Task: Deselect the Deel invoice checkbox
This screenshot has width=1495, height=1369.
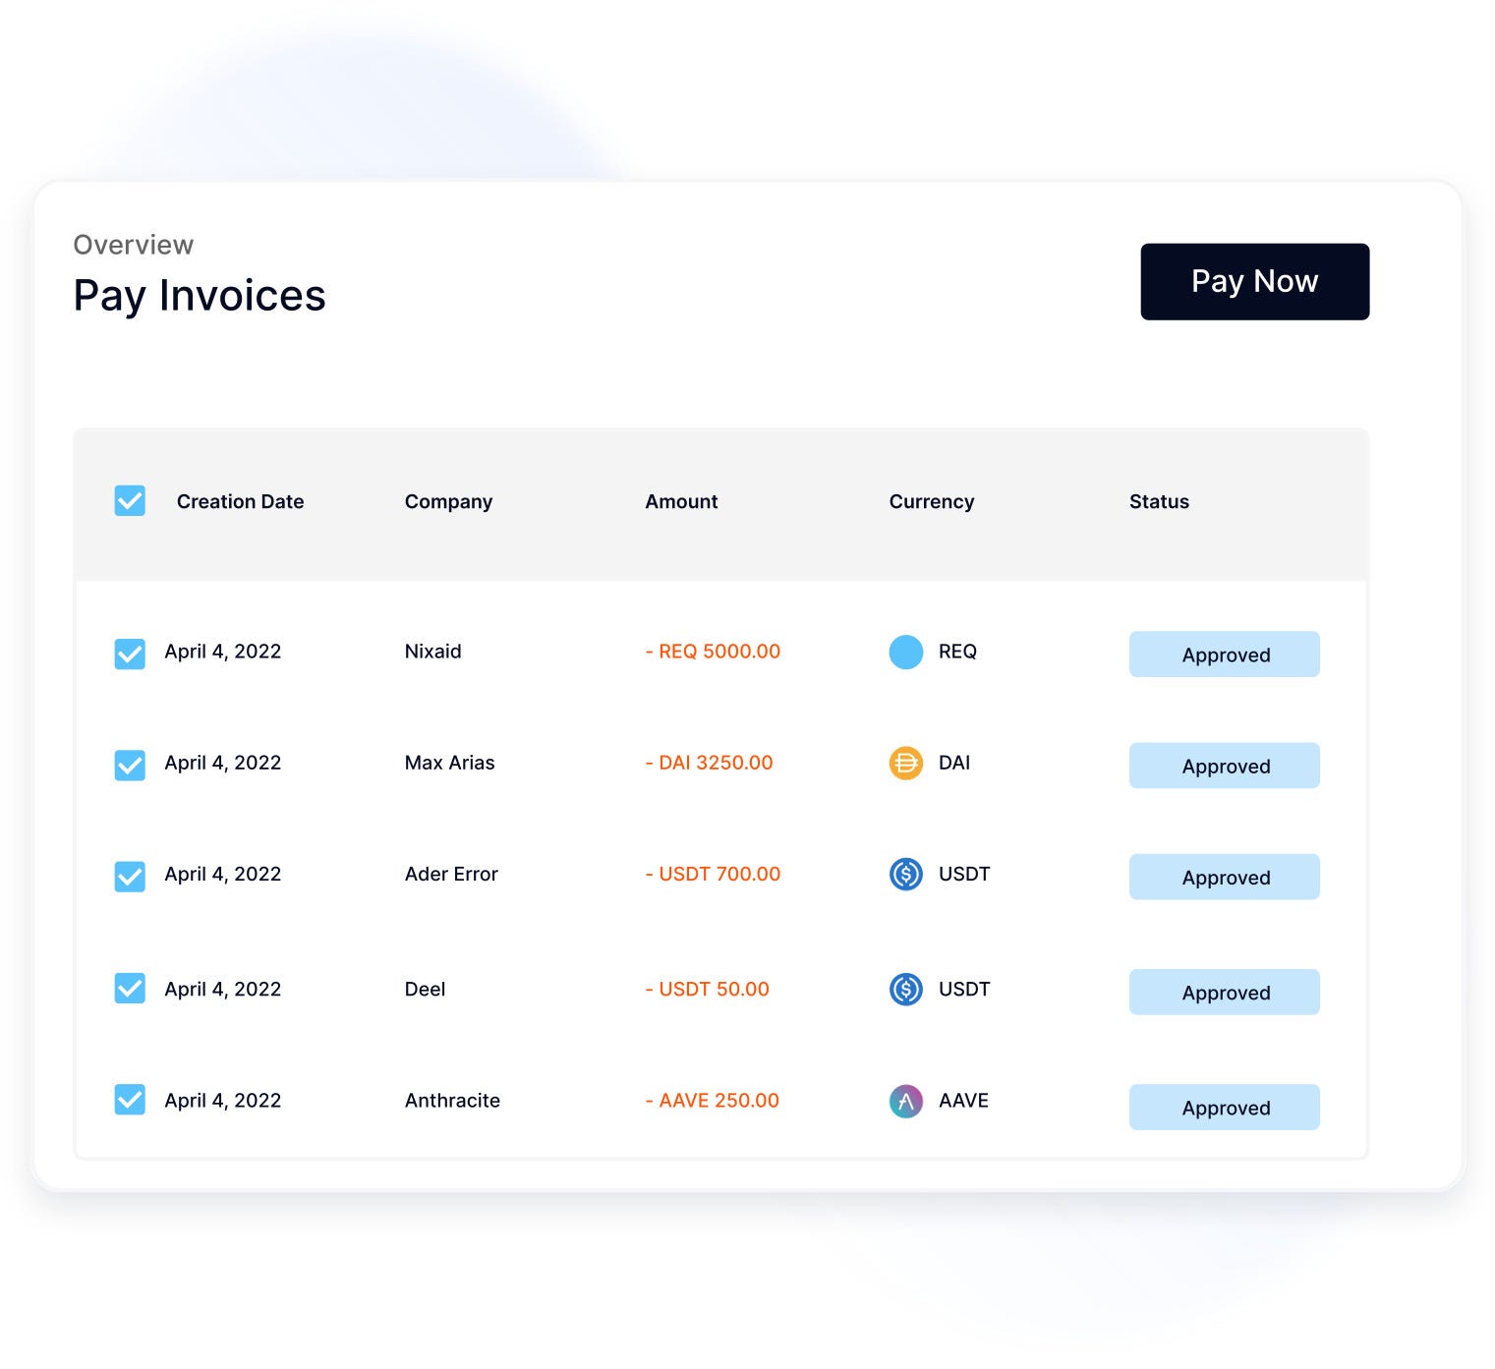Action: point(130,988)
